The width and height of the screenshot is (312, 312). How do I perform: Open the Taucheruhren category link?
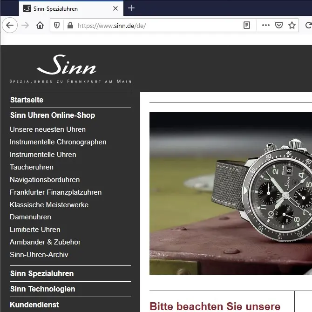[x=32, y=167]
